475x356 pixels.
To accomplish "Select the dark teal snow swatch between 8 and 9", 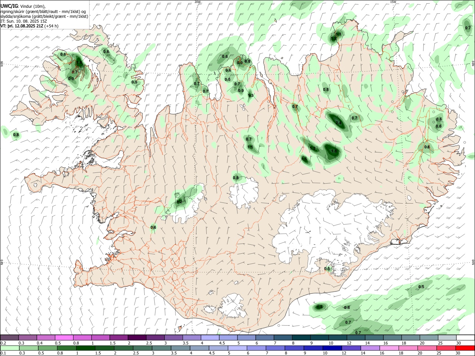I will pos(301,337).
